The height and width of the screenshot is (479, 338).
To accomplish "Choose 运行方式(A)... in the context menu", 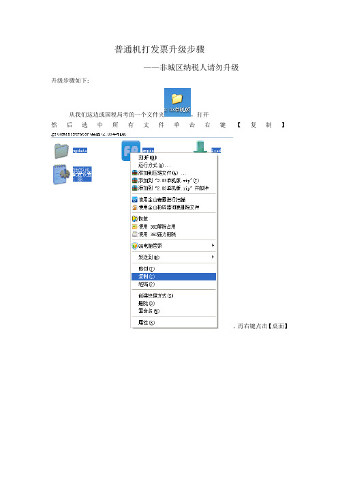I will point(174,165).
